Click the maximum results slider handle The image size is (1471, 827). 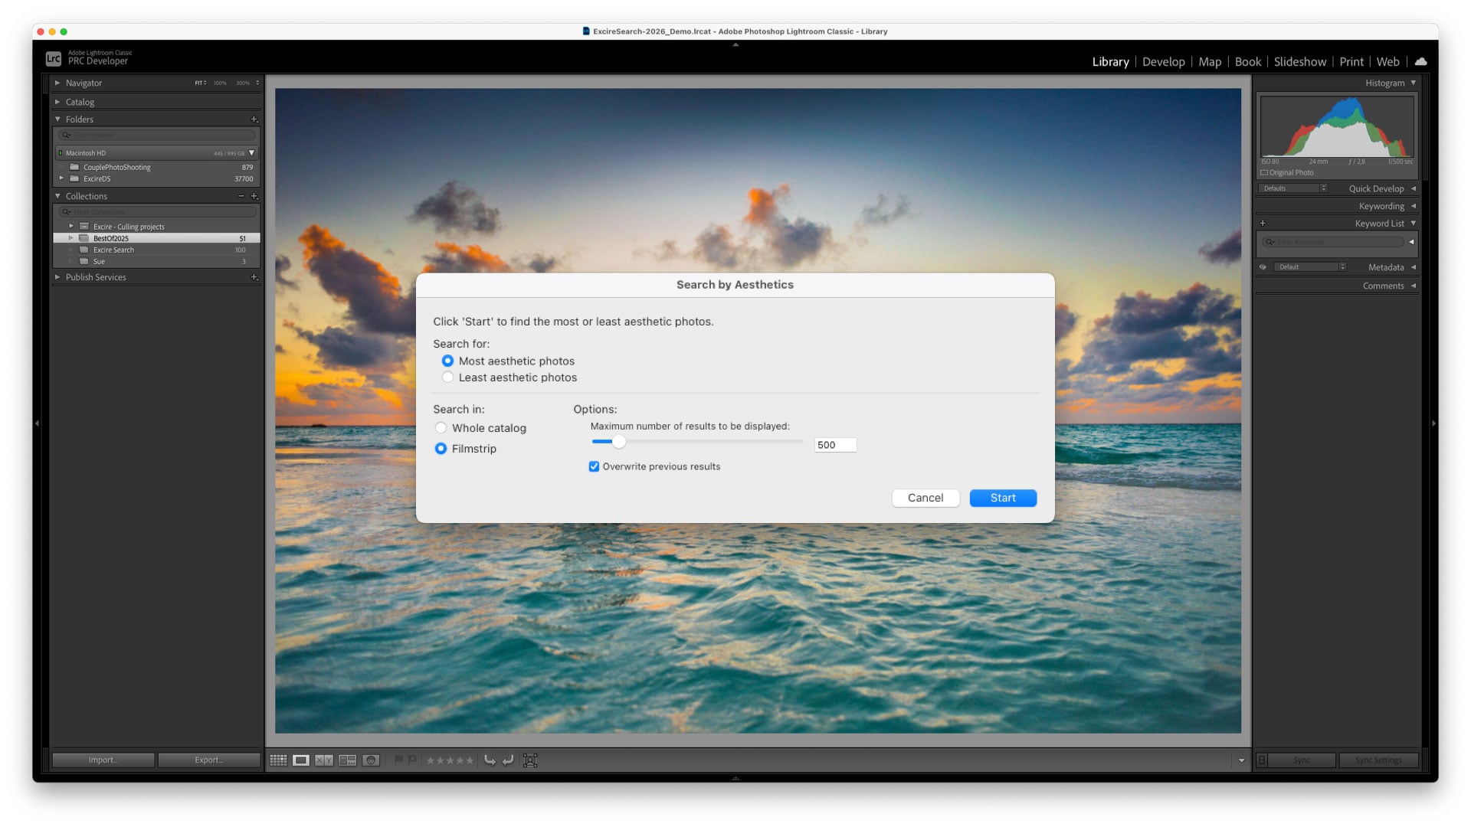click(x=619, y=442)
